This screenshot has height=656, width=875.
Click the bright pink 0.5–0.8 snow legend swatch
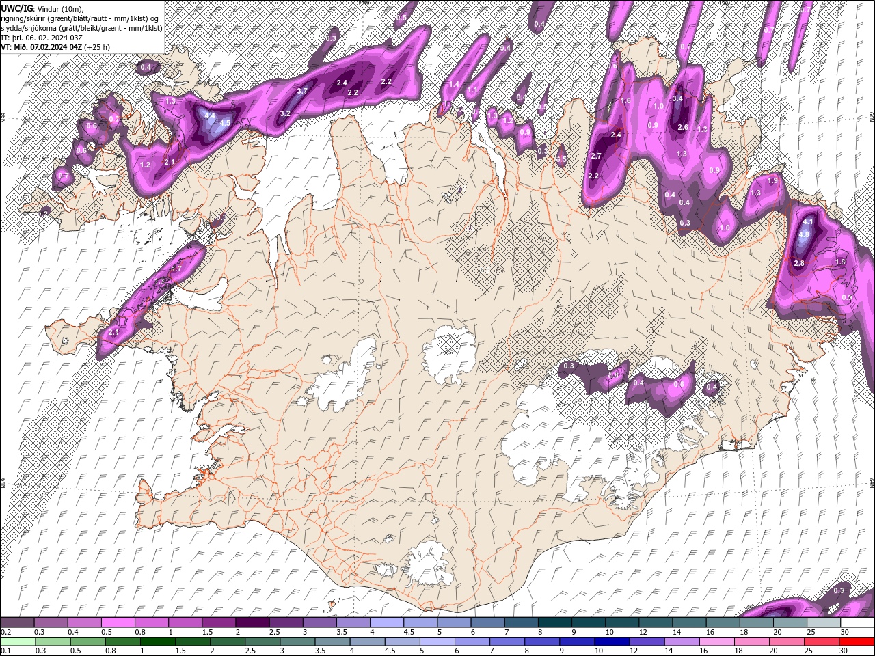(x=118, y=623)
